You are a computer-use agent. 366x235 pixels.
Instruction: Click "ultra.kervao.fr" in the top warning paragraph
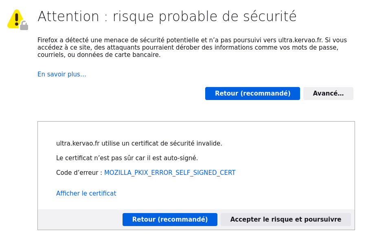click(x=301, y=40)
